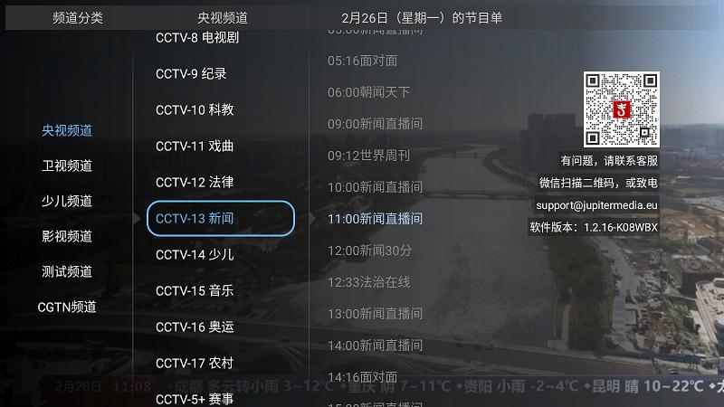Choose 测试频道 category
The height and width of the screenshot is (407, 724).
[67, 271]
